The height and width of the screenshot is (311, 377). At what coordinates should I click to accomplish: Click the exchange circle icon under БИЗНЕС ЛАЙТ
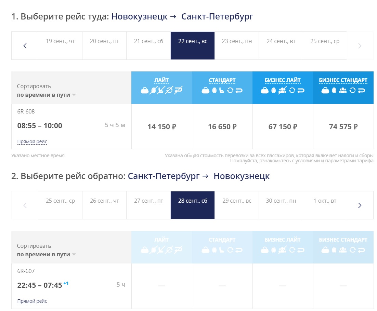[x=292, y=90]
